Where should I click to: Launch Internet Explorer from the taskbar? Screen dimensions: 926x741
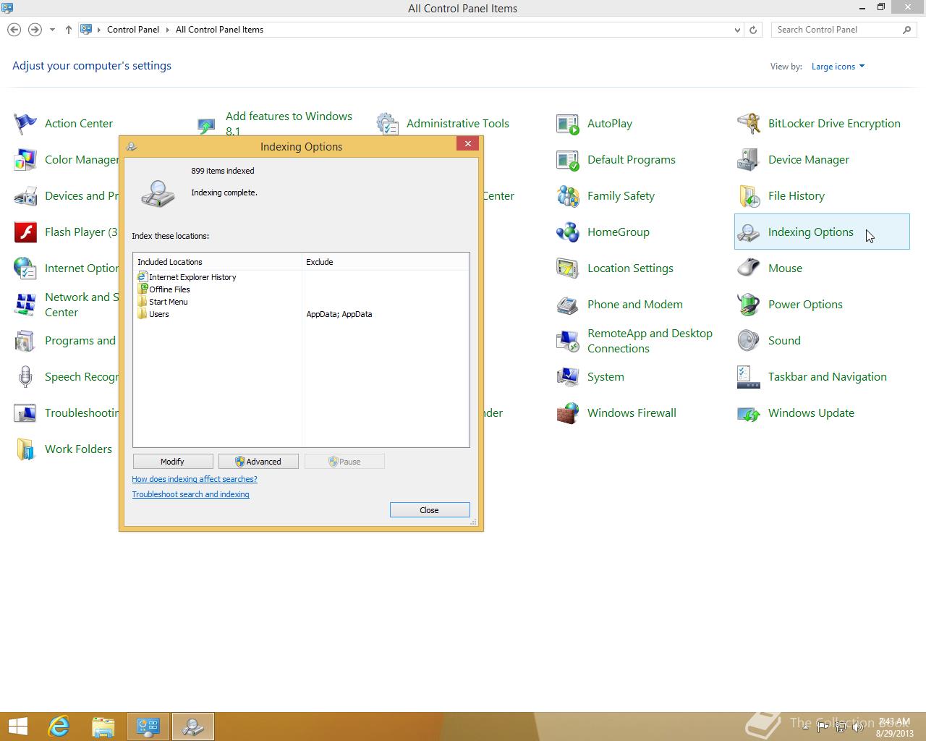(x=59, y=727)
